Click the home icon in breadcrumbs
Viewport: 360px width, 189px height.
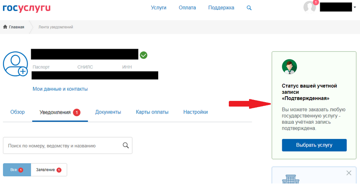tap(5, 27)
